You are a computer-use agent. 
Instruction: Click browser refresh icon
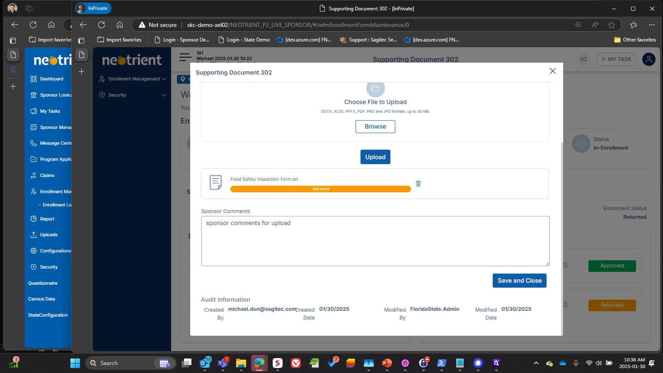(102, 25)
